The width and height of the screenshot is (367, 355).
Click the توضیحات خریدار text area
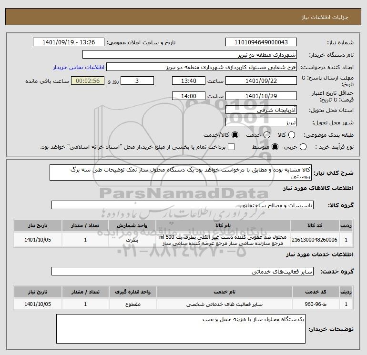[181, 329]
